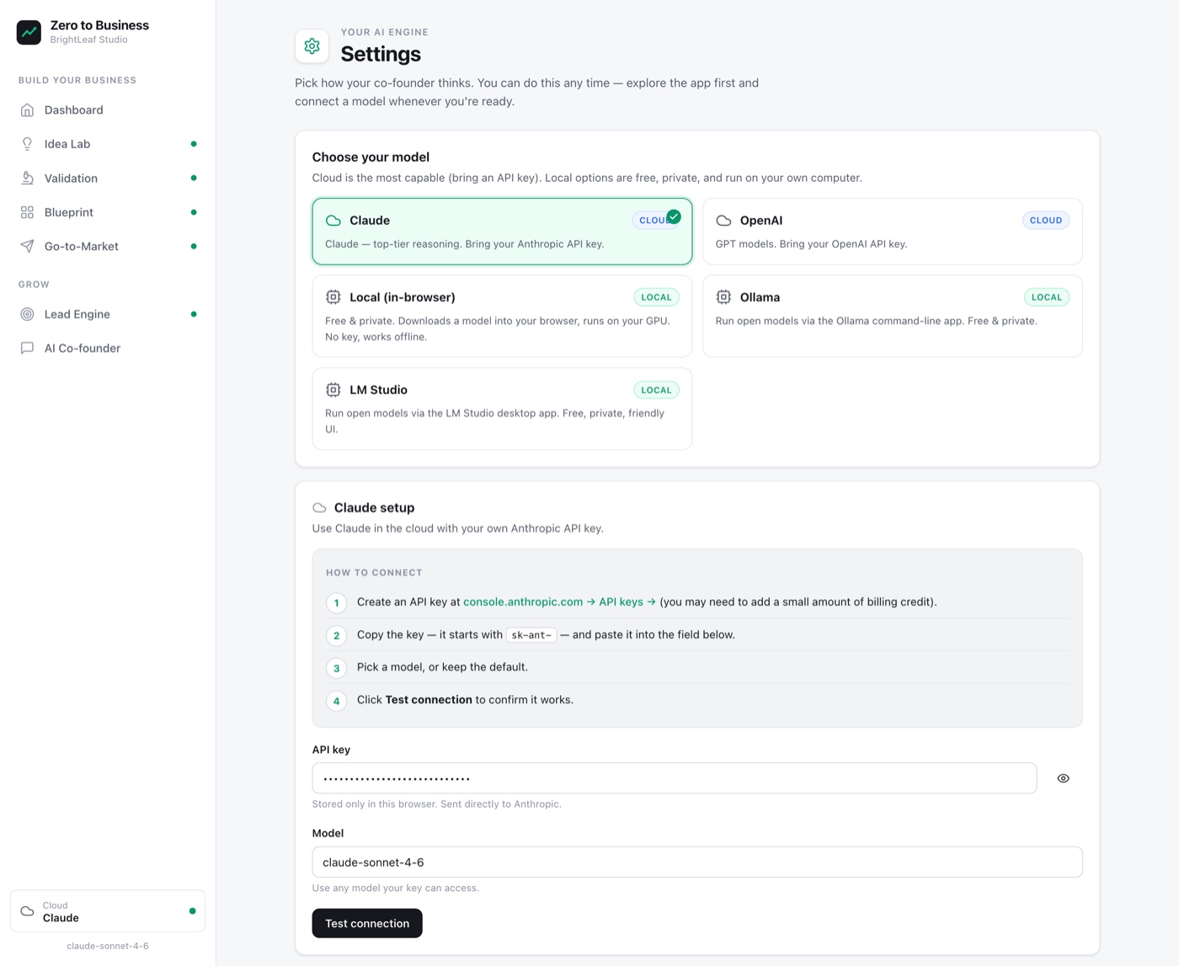Screen dimensions: 1179x966
Task: Click the Dashboard home icon
Action: [x=27, y=109]
